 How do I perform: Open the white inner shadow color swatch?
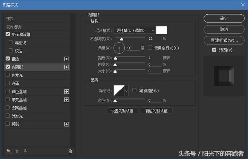[x=162, y=30]
